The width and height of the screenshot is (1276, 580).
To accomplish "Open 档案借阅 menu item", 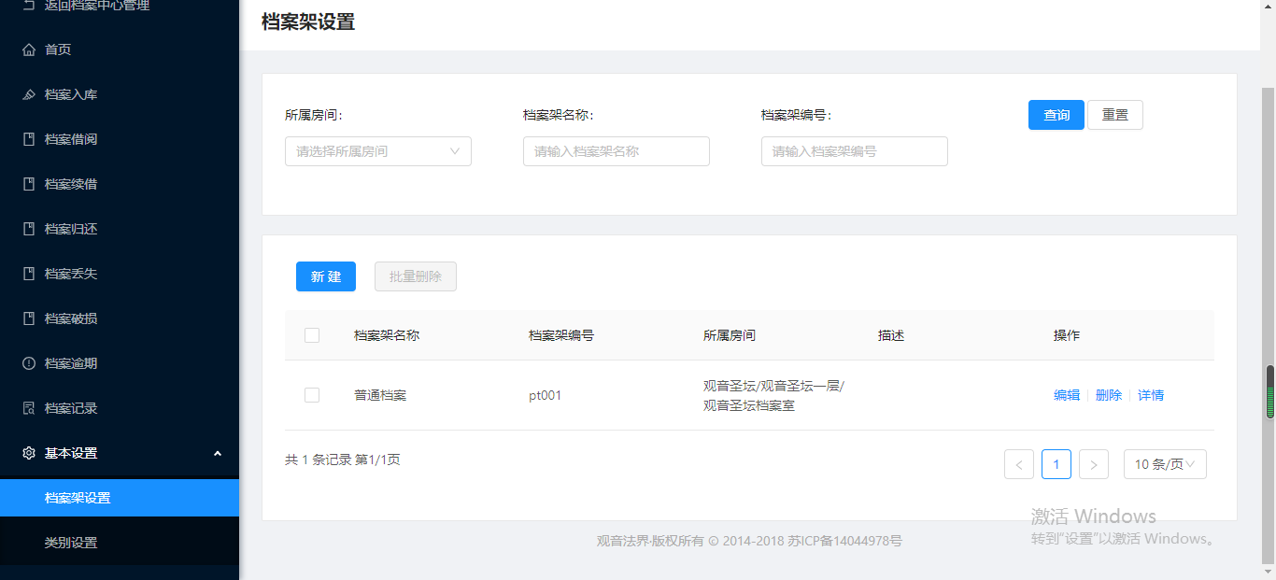I will 120,139.
